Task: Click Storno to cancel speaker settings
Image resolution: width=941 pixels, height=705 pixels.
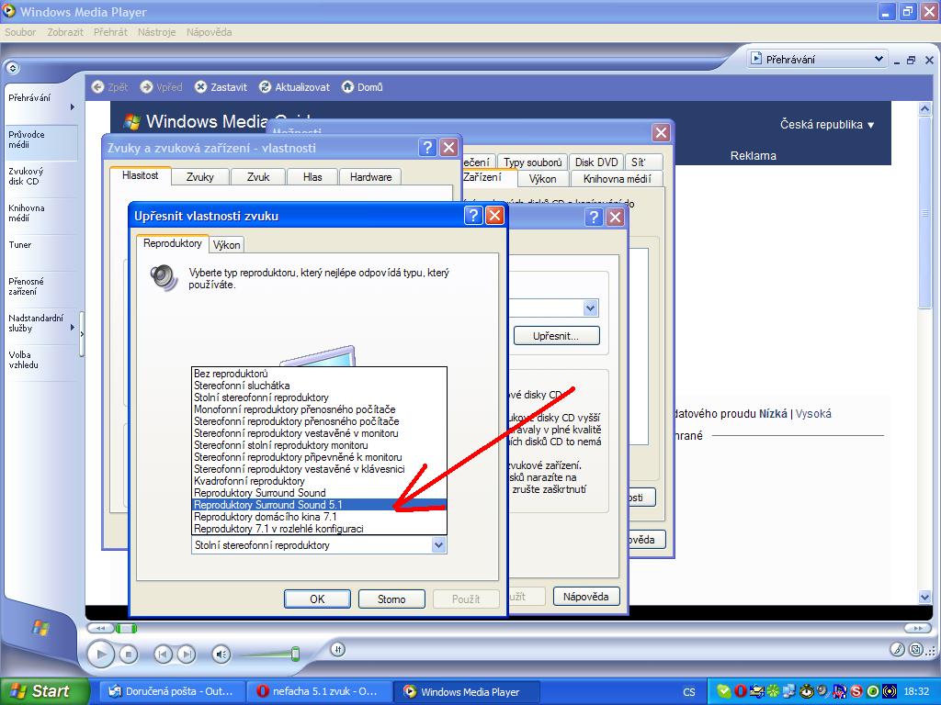Action: click(391, 599)
